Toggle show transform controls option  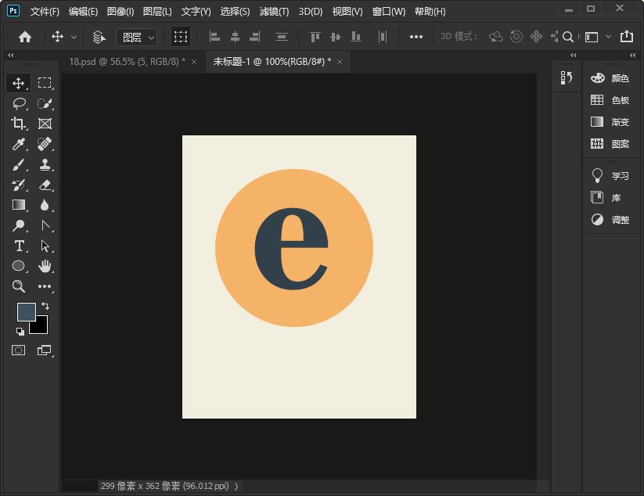click(181, 37)
